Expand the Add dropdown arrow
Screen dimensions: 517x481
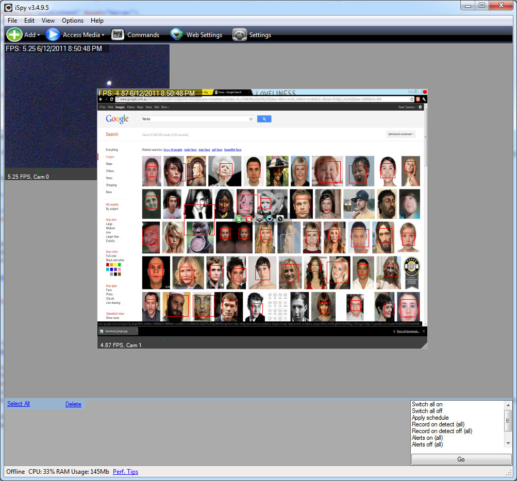pyautogui.click(x=39, y=36)
